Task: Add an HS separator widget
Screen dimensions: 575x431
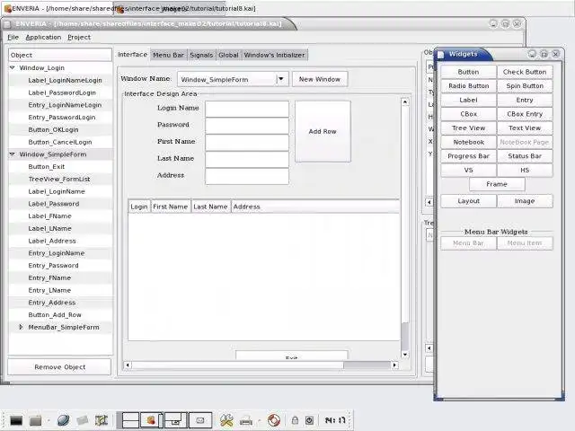Action: (525, 170)
